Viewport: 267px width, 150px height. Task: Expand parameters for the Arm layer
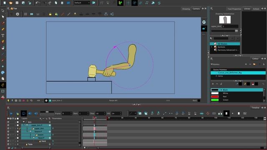point(50,122)
